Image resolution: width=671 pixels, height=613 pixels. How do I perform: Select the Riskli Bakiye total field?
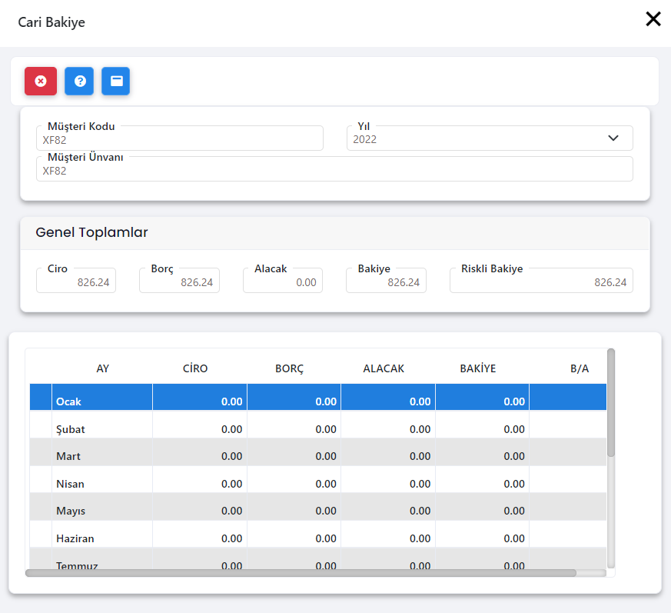tap(541, 281)
